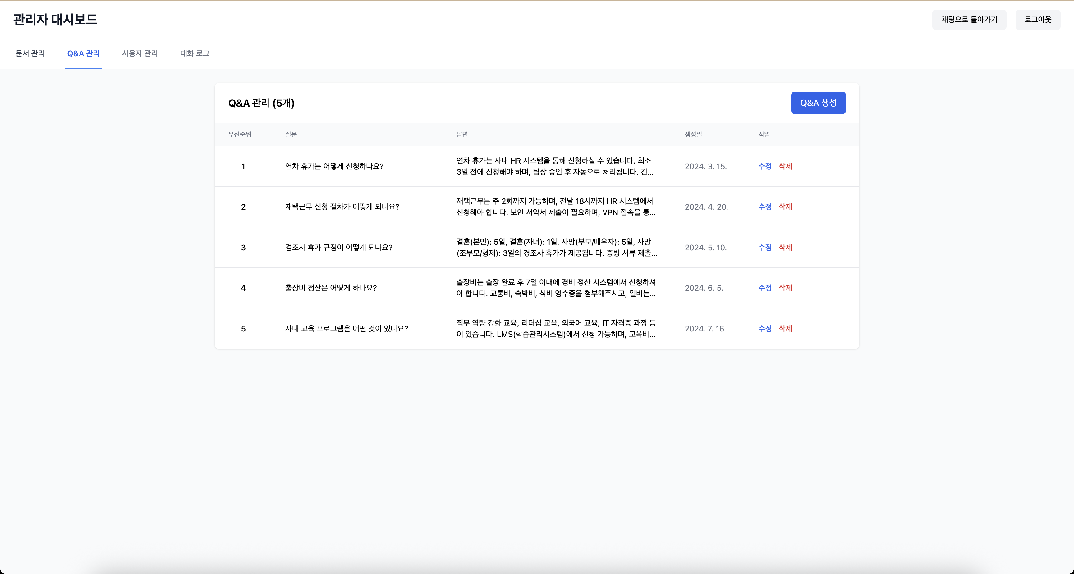
Task: Select the Q&A 관리 tab
Action: [83, 53]
